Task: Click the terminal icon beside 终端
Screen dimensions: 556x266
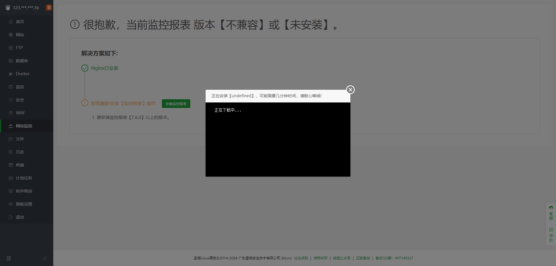Action: pyautogui.click(x=11, y=165)
